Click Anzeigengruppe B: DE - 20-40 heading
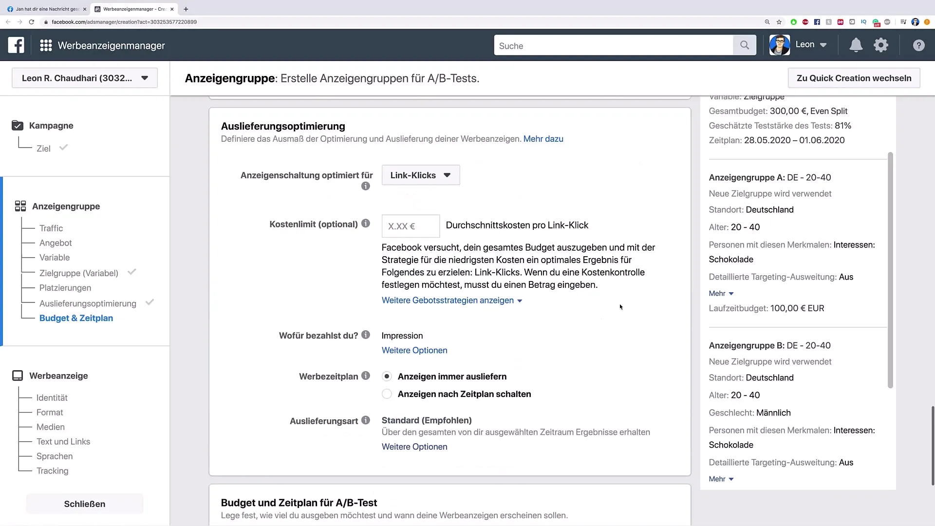The width and height of the screenshot is (935, 526). point(770,345)
